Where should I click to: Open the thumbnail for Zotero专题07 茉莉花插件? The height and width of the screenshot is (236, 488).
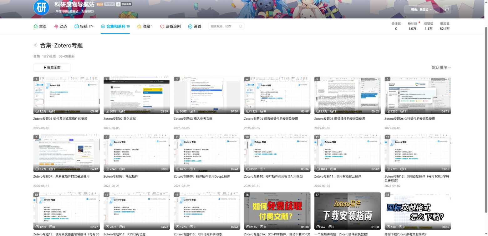67,153
